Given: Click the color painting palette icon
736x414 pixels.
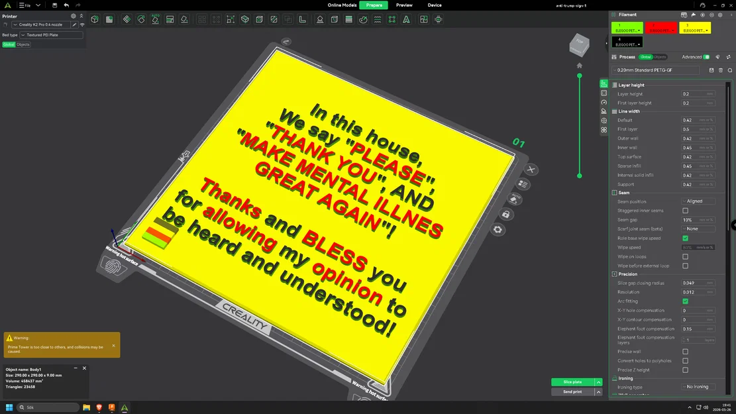Looking at the screenshot, I should [363, 19].
